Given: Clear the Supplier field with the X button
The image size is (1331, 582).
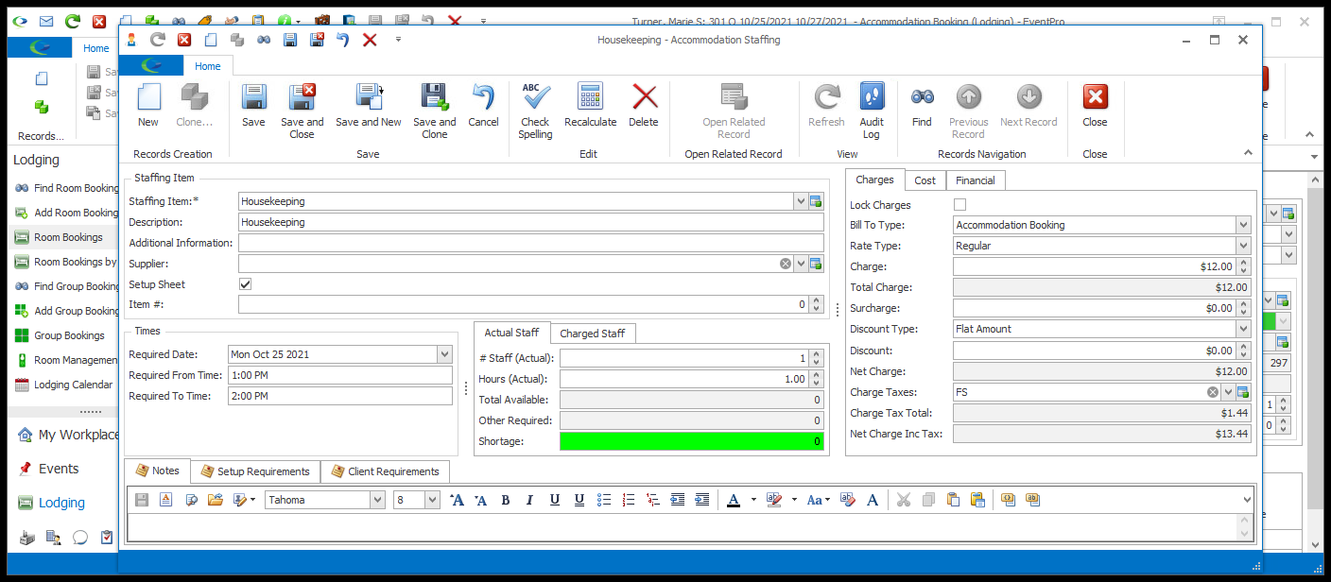Looking at the screenshot, I should click(x=786, y=264).
